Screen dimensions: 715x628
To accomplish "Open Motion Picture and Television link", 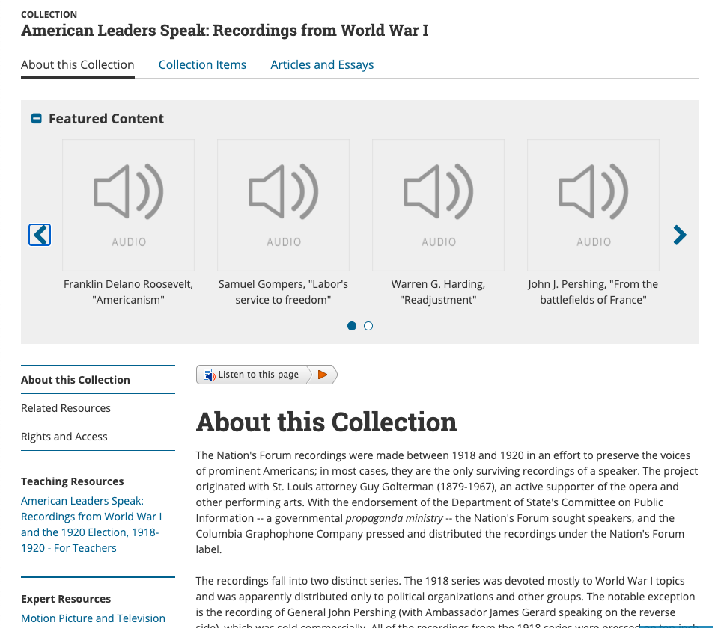I will (93, 618).
